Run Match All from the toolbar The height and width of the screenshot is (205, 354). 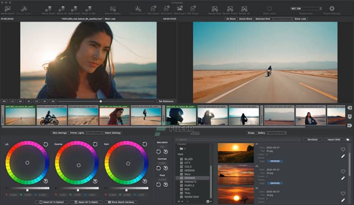click(62, 9)
